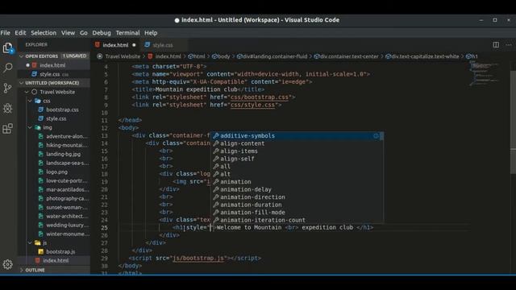
Task: Click the css folder icon
Action: click(x=38, y=101)
